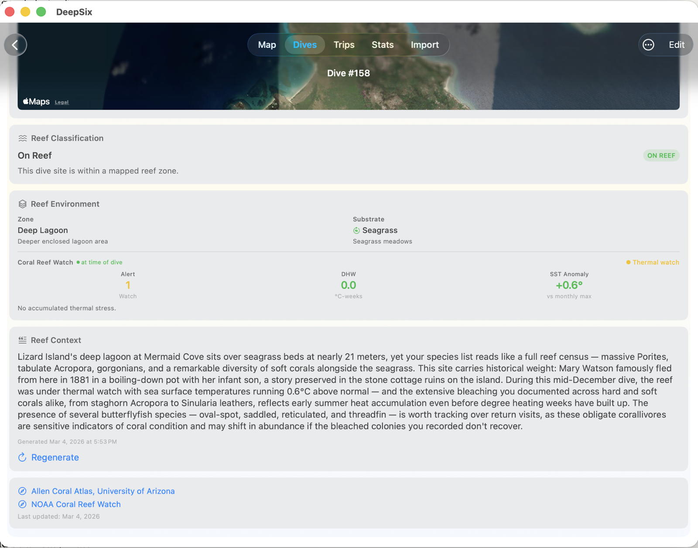Click the ON REEF status badge
698x548 pixels.
661,156
